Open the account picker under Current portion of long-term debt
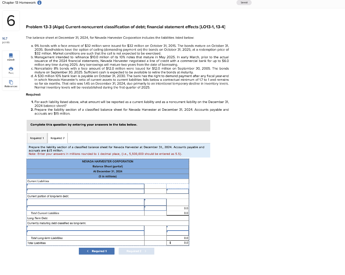 (84, 202)
